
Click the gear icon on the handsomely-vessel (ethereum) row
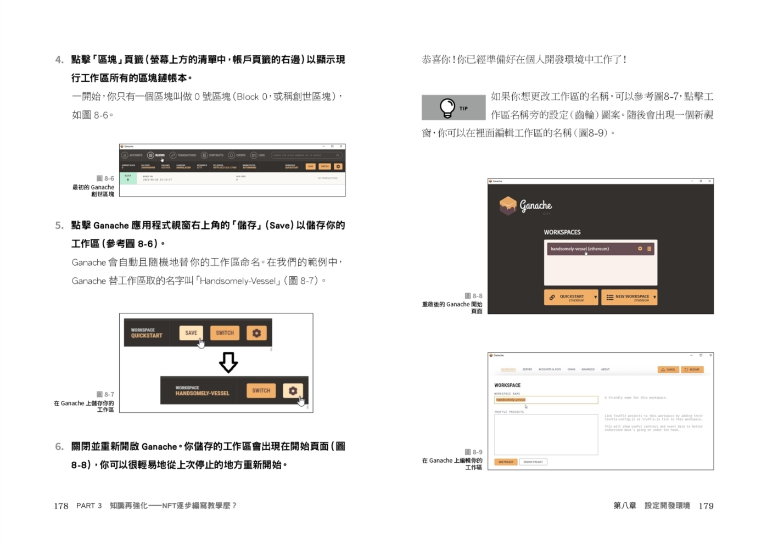(640, 249)
